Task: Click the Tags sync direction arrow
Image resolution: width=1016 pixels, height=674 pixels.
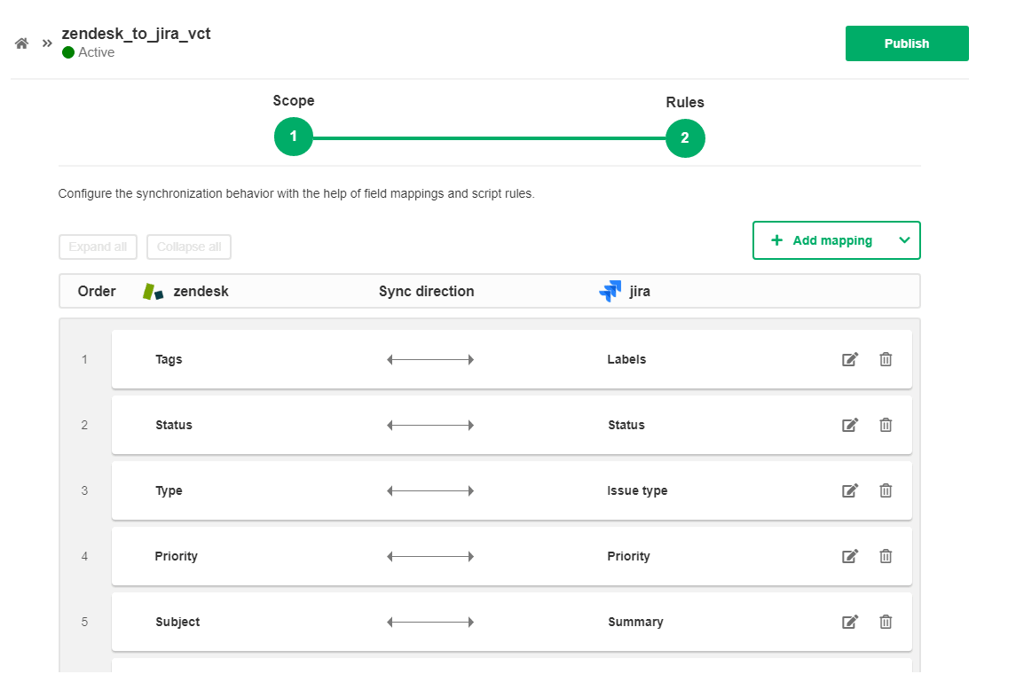Action: pyautogui.click(x=430, y=359)
